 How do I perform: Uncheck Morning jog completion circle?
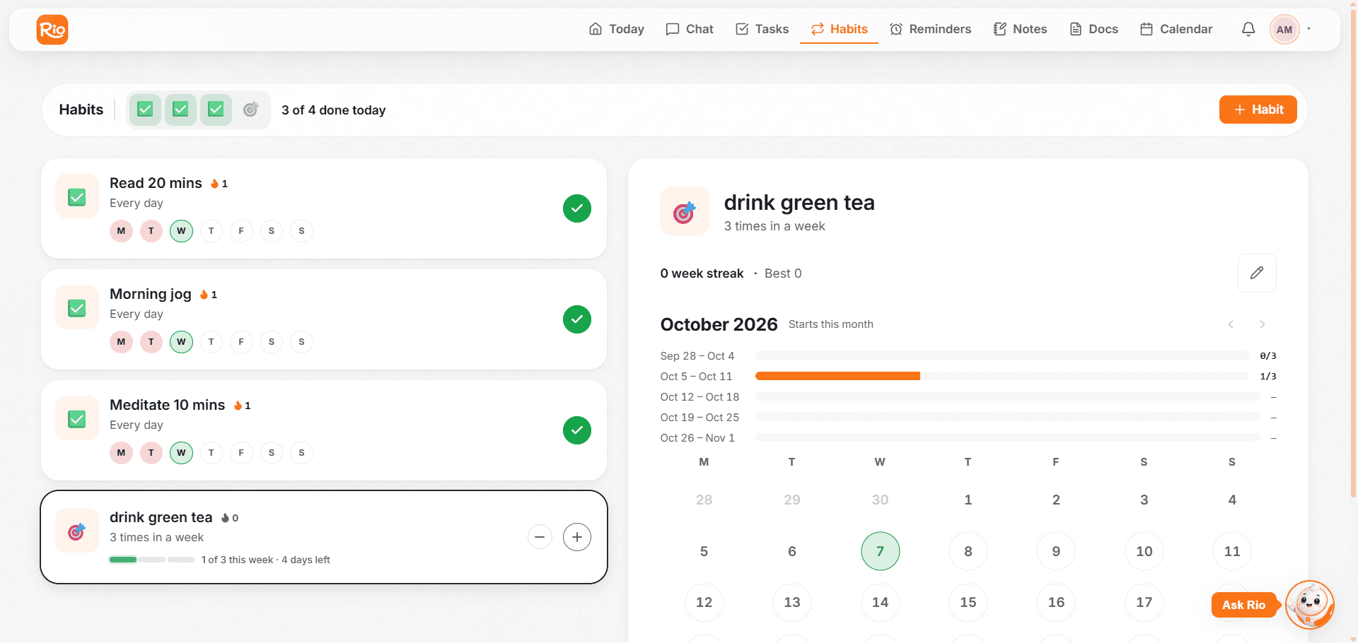[577, 319]
